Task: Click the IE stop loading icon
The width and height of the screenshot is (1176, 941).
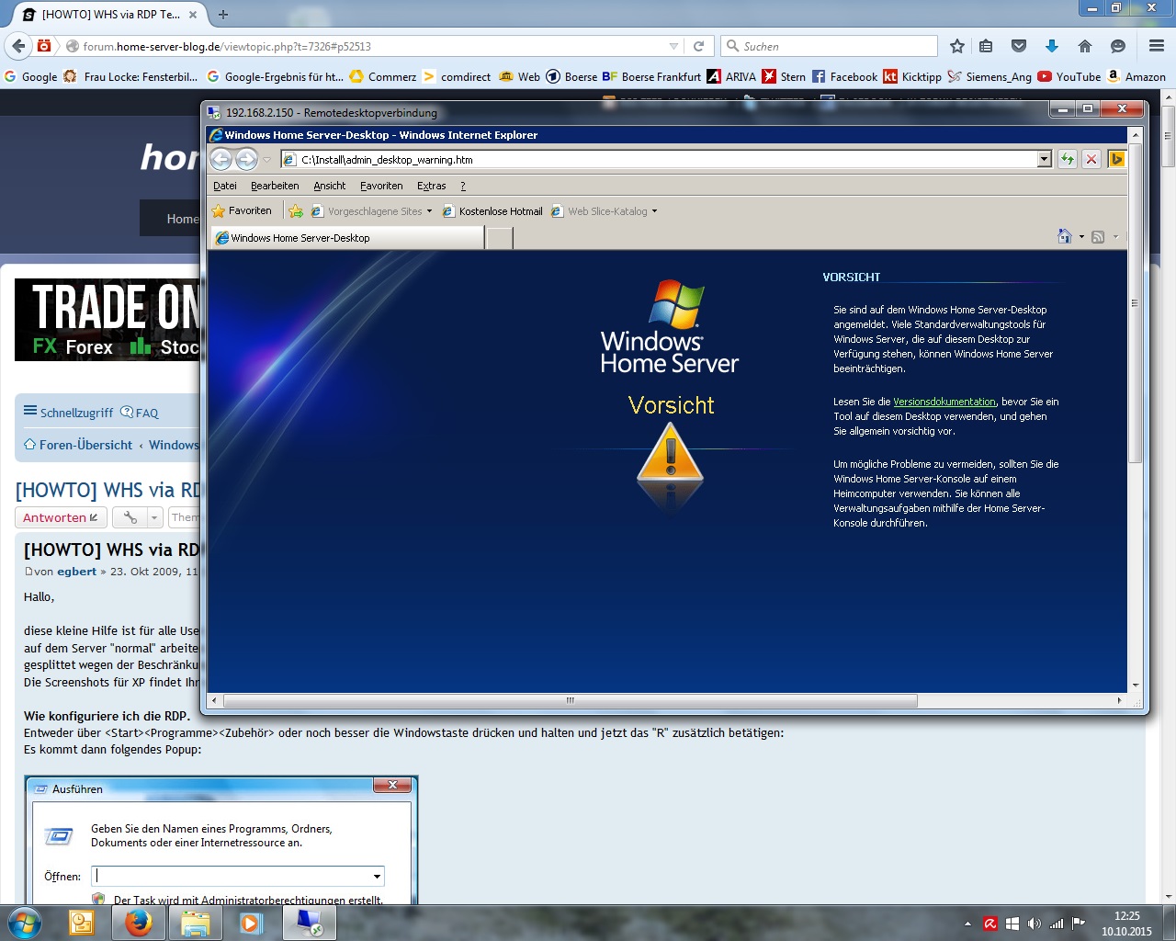Action: pyautogui.click(x=1091, y=159)
